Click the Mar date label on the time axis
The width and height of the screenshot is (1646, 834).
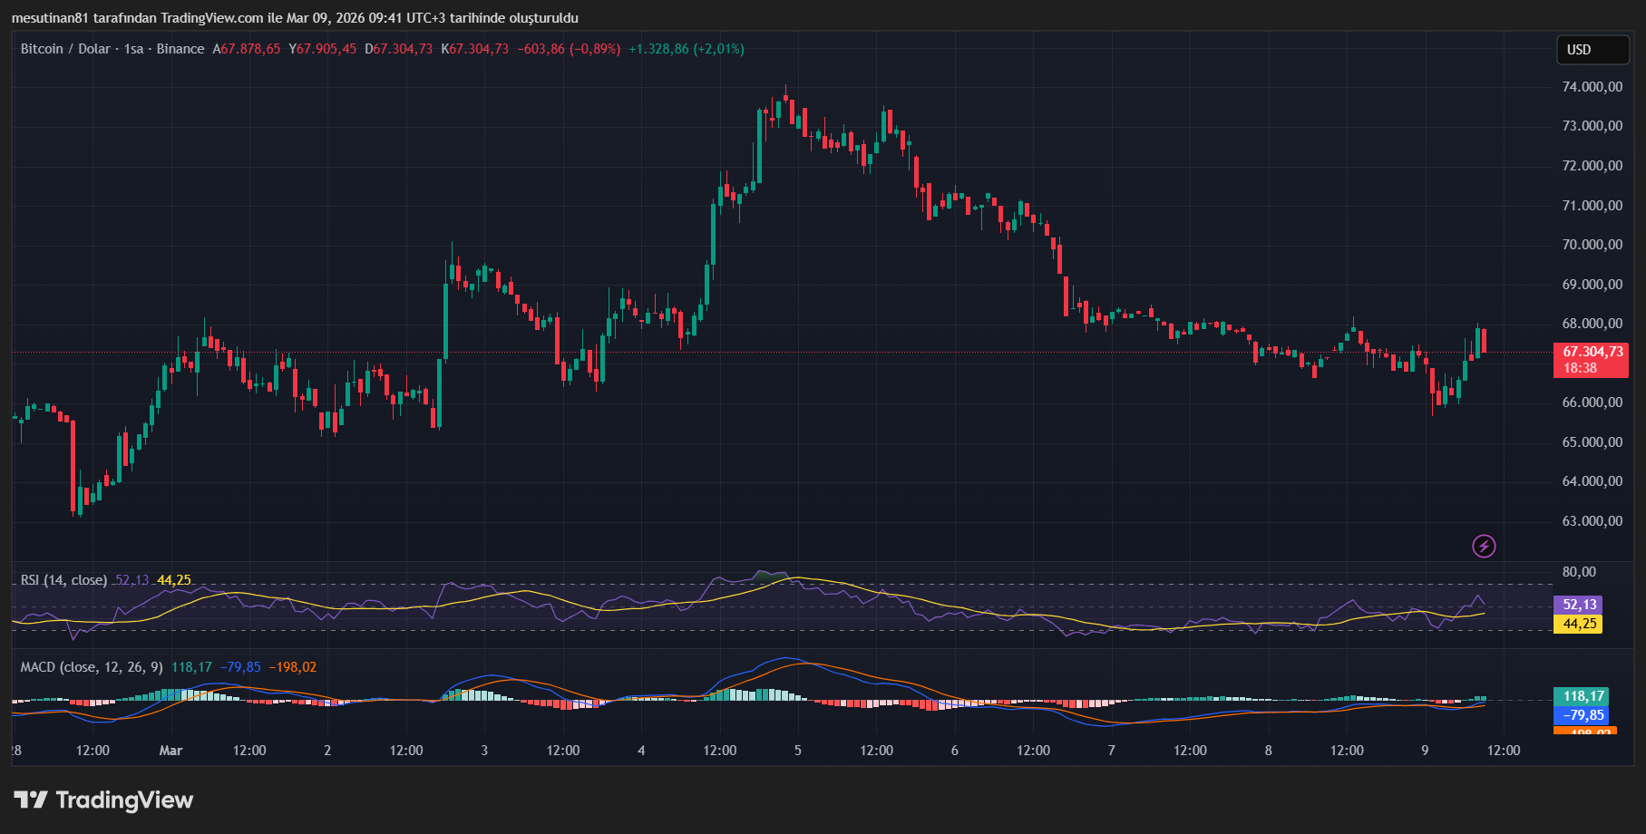coord(170,751)
